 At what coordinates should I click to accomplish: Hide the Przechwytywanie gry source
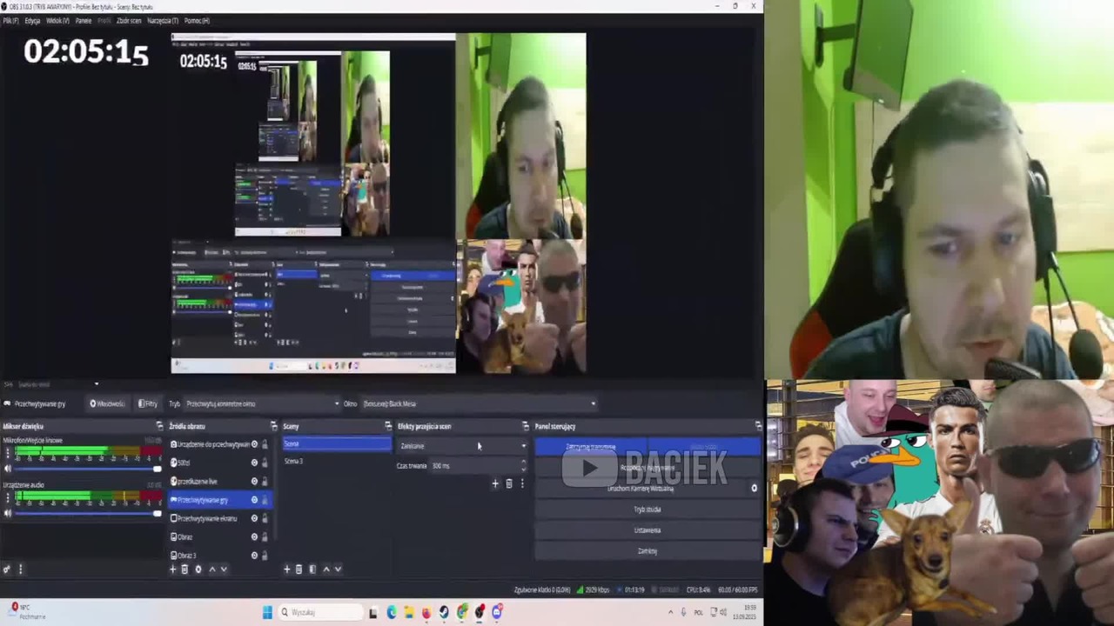click(x=254, y=500)
